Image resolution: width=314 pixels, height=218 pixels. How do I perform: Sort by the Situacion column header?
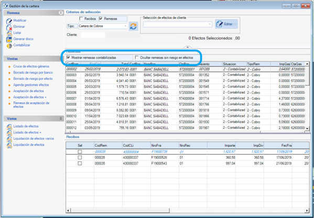pyautogui.click(x=234, y=64)
